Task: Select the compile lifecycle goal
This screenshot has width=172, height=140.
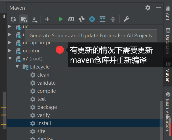Action: [46, 91]
